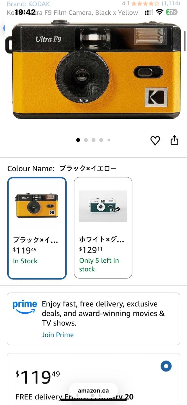The width and height of the screenshot is (187, 405).
Task: Tap the Prime logo
Action: point(25,307)
